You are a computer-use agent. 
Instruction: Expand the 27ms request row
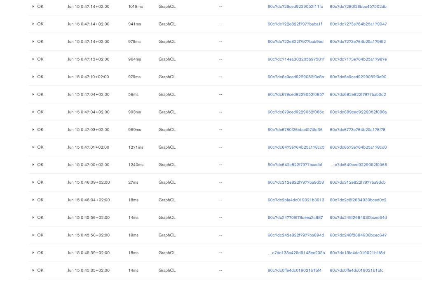[33, 182]
